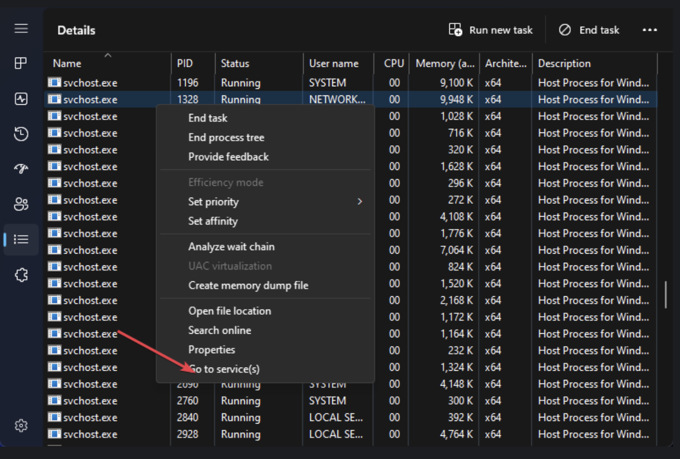Click the vertical scrollbar thumb
Image resolution: width=680 pixels, height=459 pixels.
[x=666, y=294]
